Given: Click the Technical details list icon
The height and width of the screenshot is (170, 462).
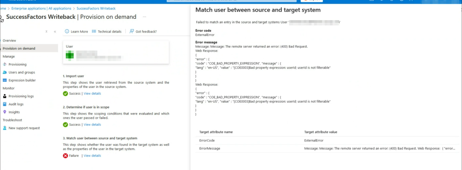Looking at the screenshot, I should click(x=94, y=31).
